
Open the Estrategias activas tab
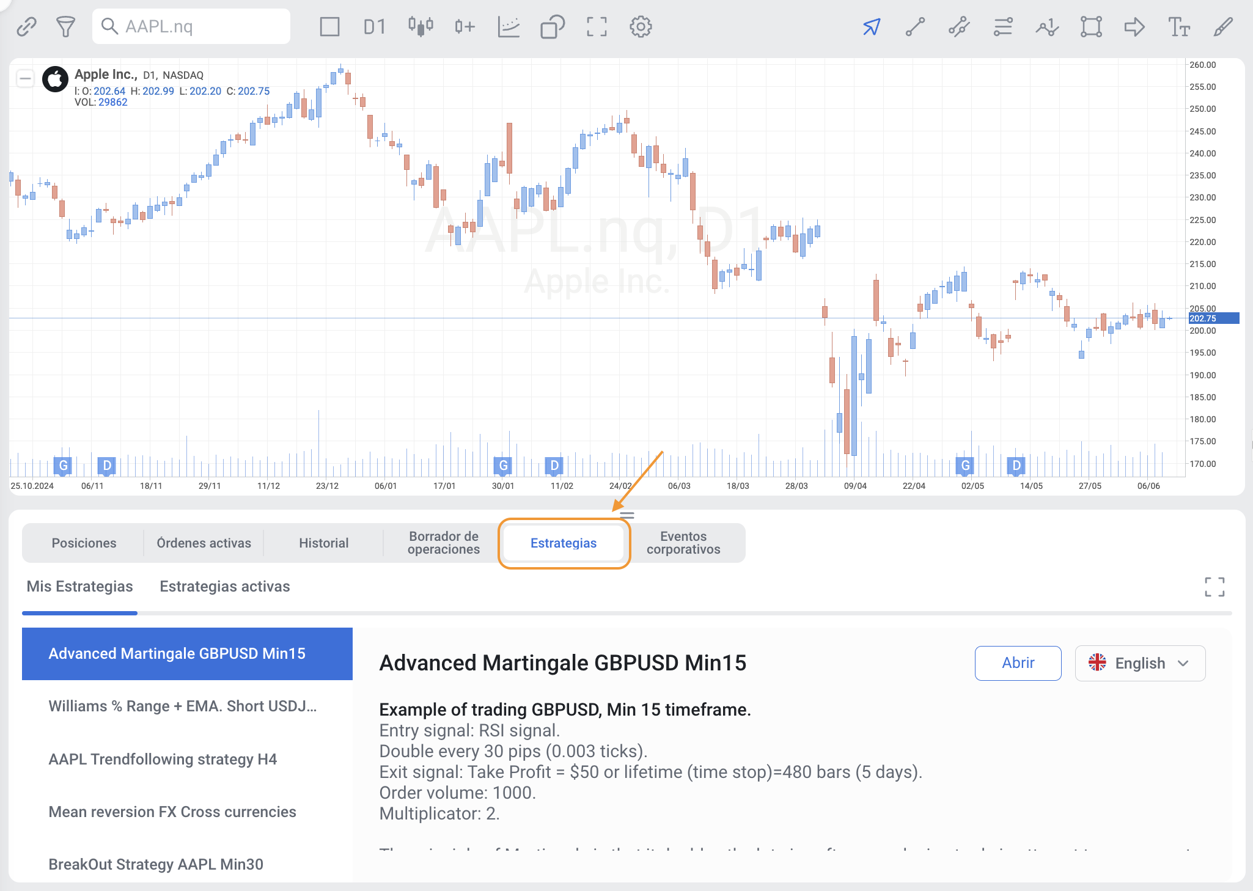(x=224, y=587)
